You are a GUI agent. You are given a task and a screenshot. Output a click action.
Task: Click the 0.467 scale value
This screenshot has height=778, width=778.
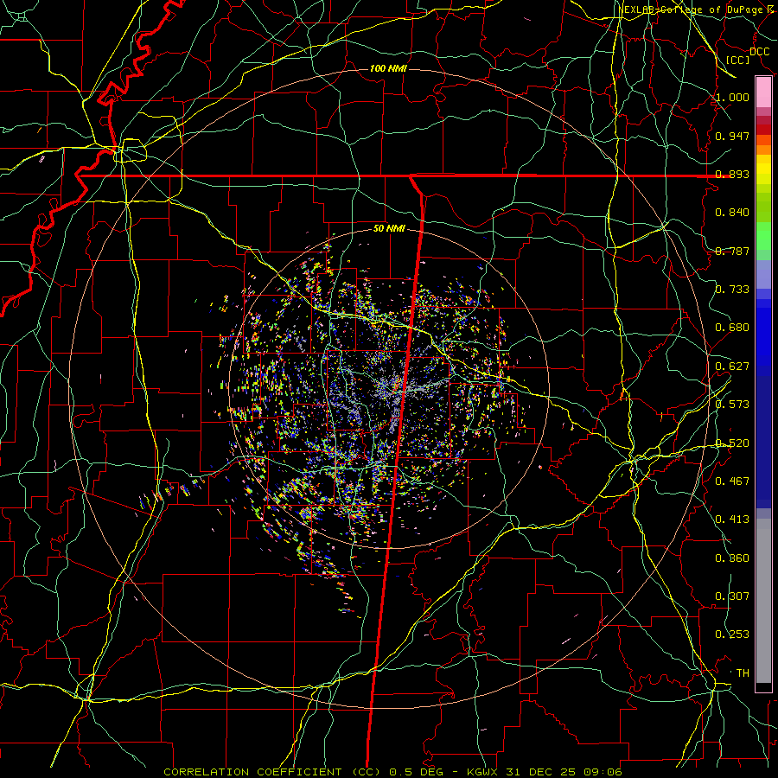click(732, 481)
